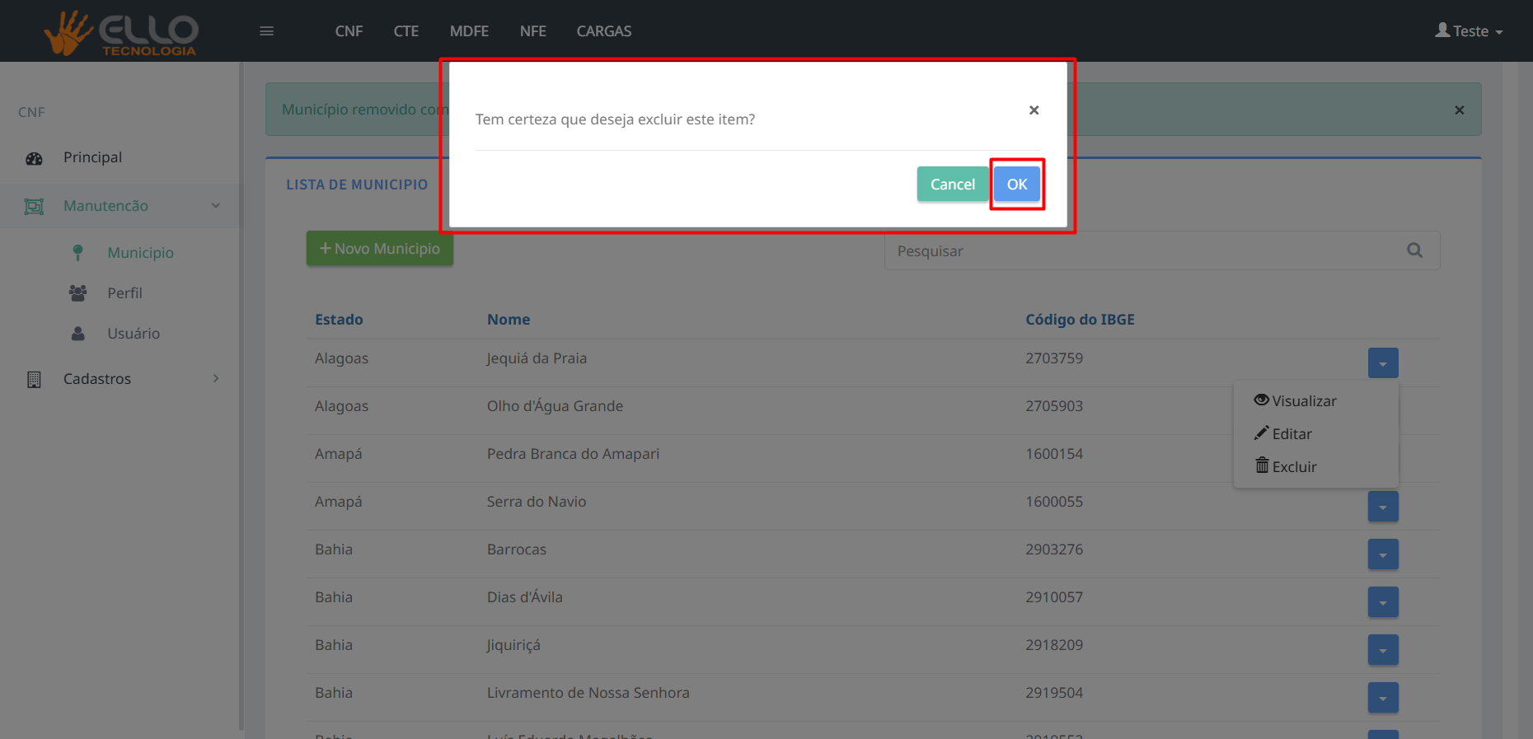Open the Teste user dropdown
1533x739 pixels.
pos(1469,31)
